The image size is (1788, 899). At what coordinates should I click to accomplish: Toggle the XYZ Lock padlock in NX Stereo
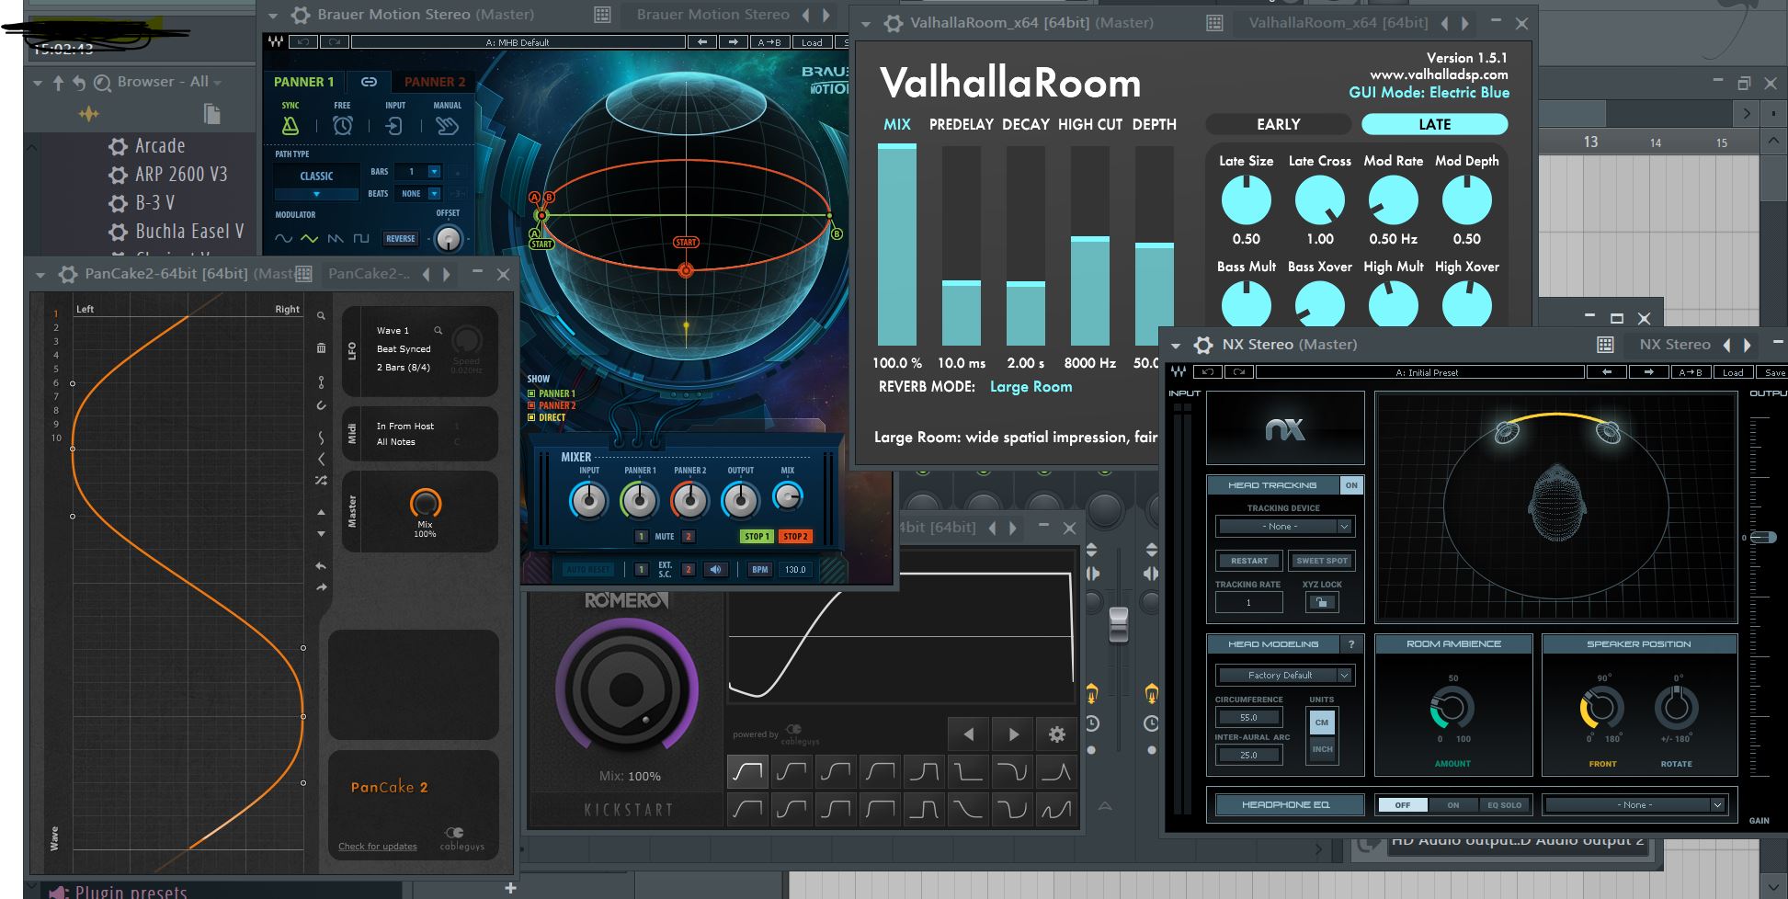pyautogui.click(x=1322, y=602)
